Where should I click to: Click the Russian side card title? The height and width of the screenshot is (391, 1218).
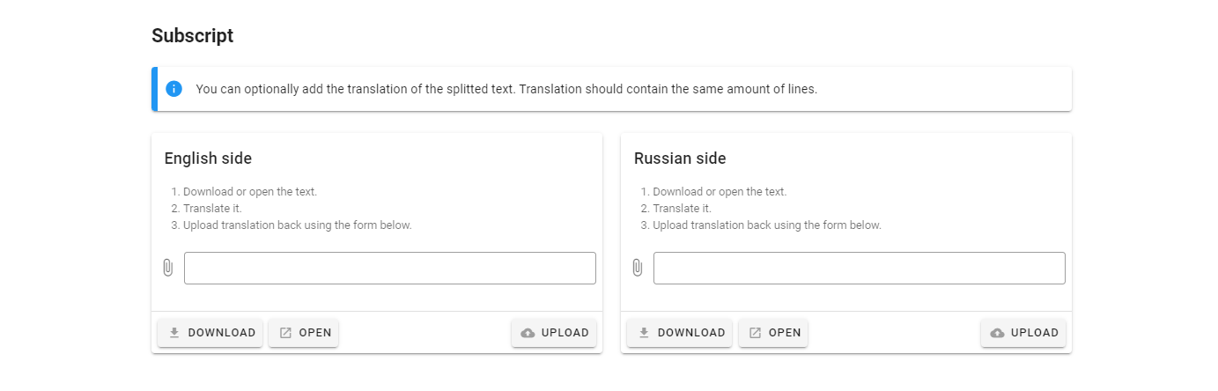(x=680, y=159)
